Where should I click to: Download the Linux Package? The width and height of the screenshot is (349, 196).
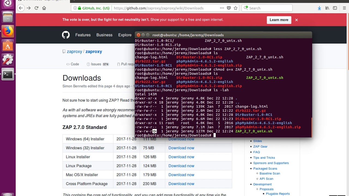pos(181,166)
